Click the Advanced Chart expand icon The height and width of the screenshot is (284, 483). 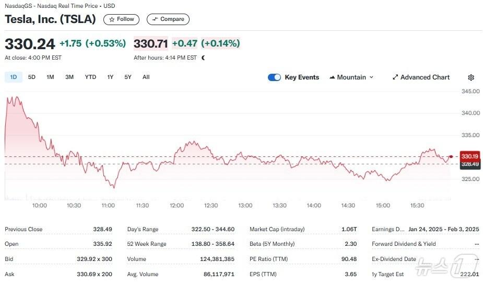tap(395, 77)
